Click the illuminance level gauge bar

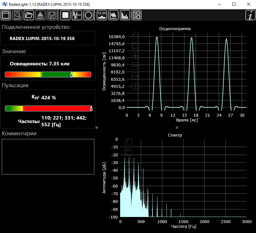pos(48,74)
